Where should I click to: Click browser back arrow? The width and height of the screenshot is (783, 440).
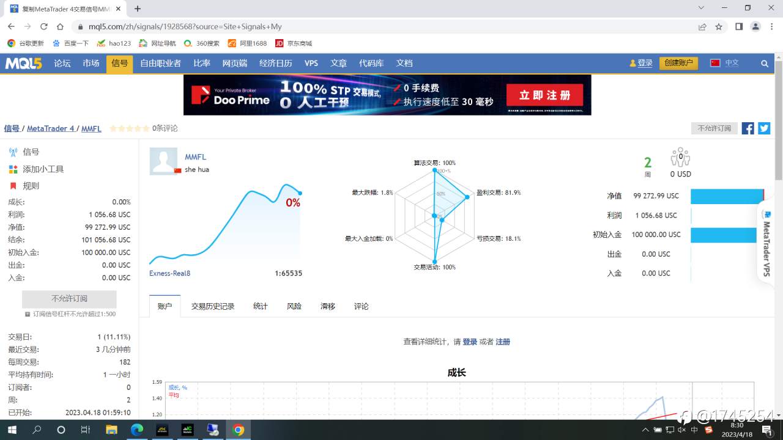coord(11,26)
